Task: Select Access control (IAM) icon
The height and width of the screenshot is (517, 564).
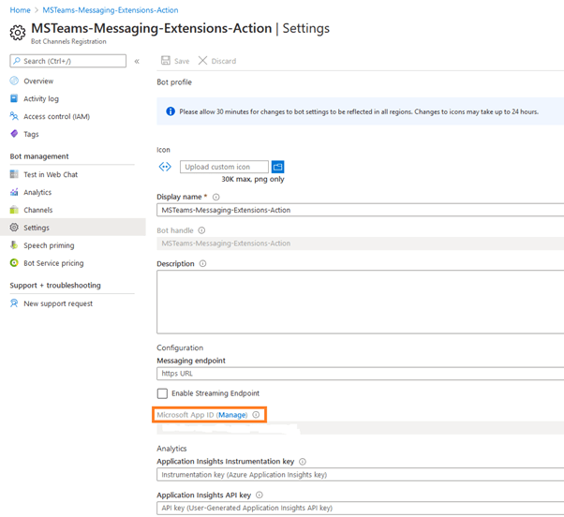Action: click(14, 116)
